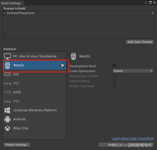Image resolution: width=157 pixels, height=150 pixels.
Task: Choose the PS5 platform logo
Action: 7,83
